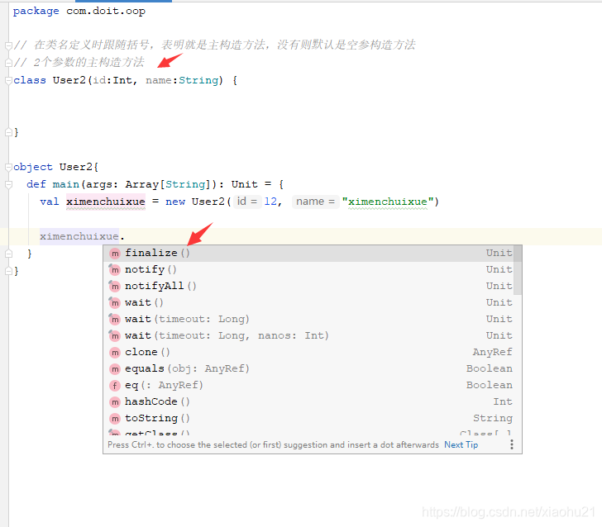This screenshot has width=602, height=527.
Task: Choose wait(timeout: Long) suggestion
Action: click(309, 319)
